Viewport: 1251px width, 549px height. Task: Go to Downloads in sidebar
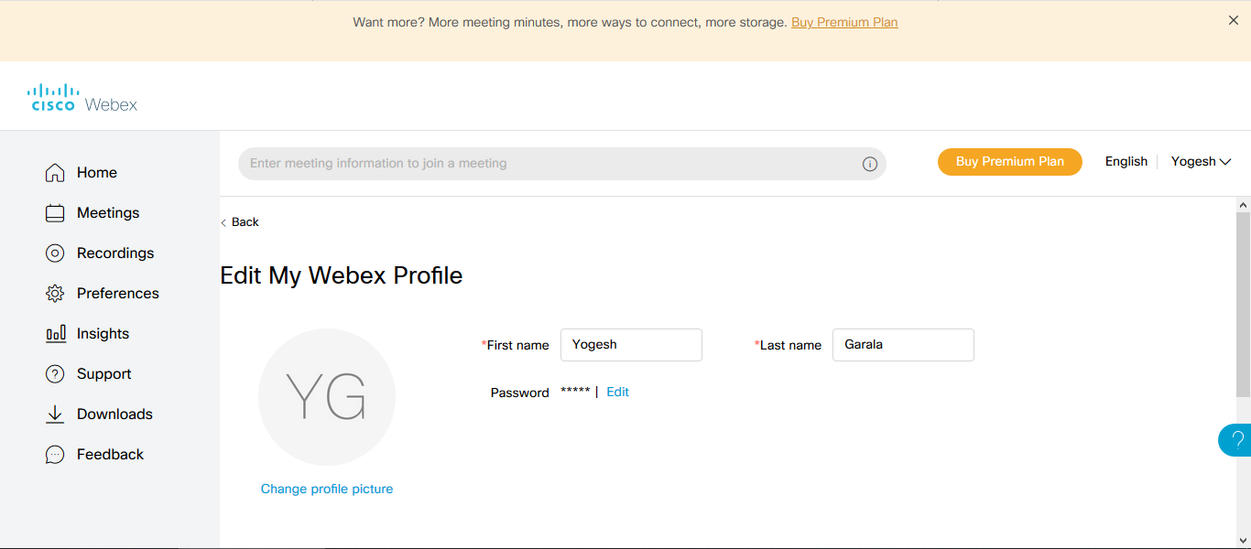(114, 414)
